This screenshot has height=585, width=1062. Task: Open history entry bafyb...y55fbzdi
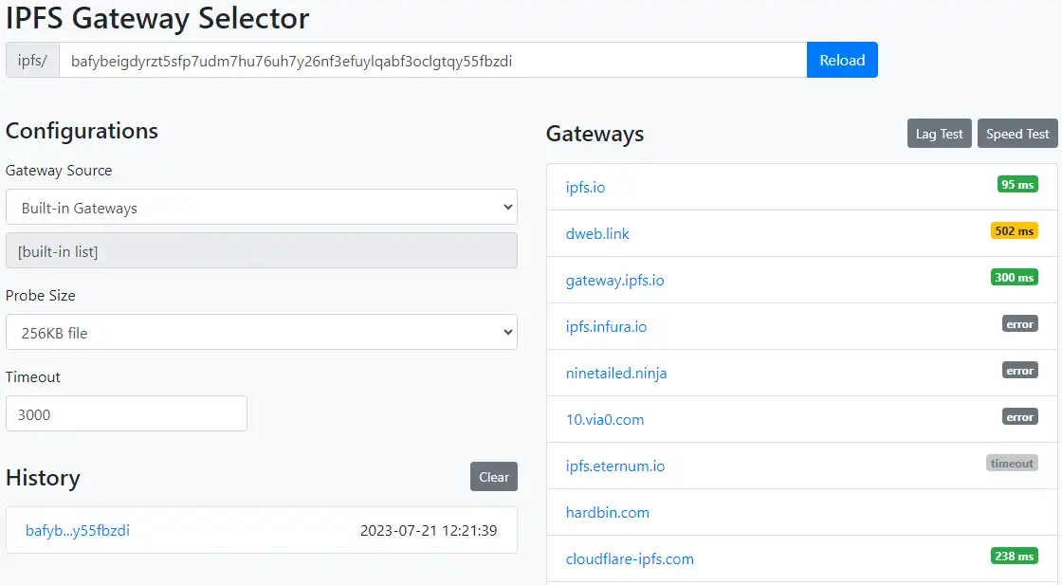tap(77, 530)
